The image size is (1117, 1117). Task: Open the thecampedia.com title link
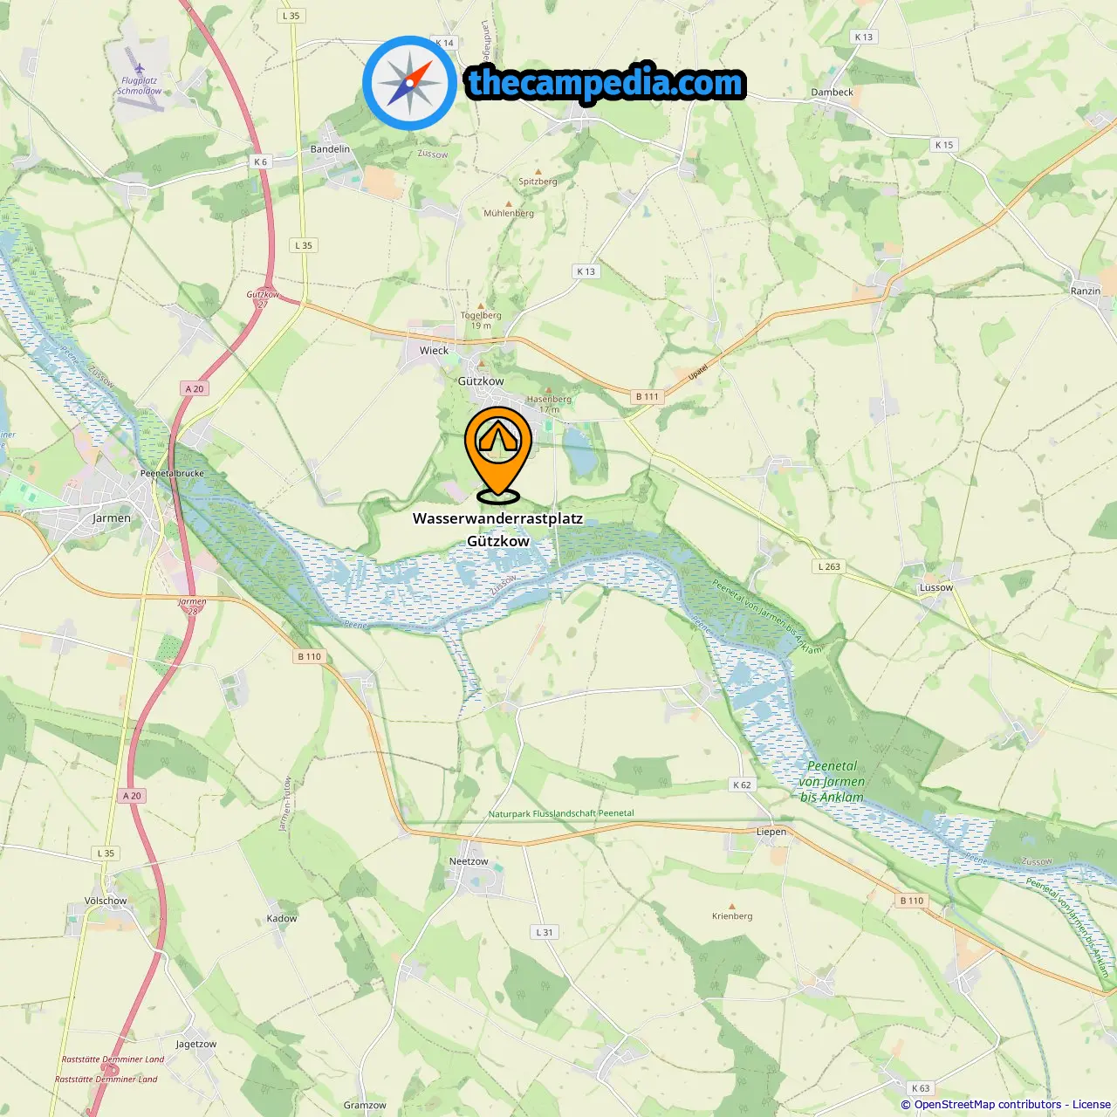(606, 83)
